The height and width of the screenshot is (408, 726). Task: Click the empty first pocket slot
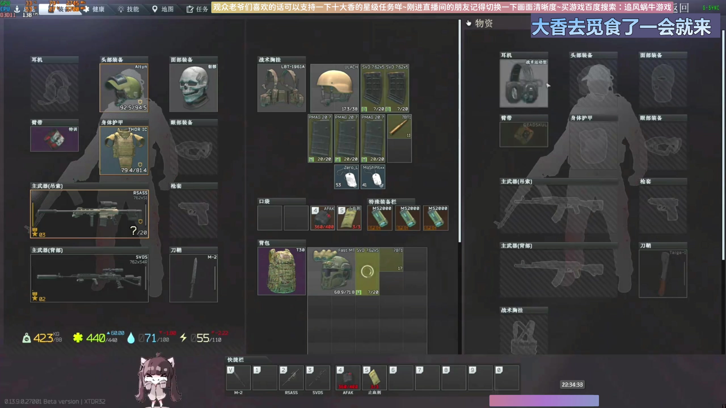click(270, 218)
